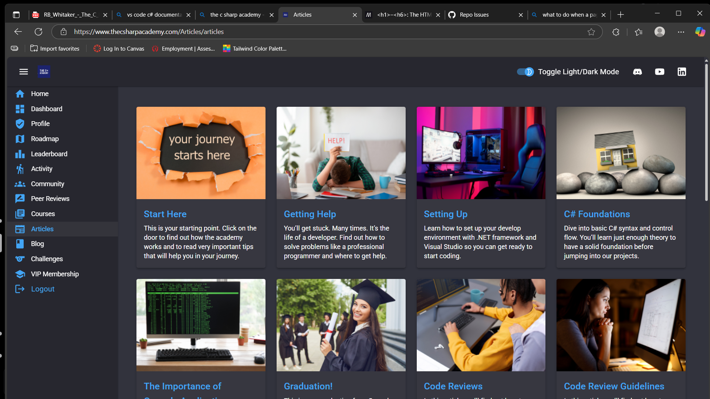The height and width of the screenshot is (399, 710).
Task: Open the browser extensions menu
Action: [x=616, y=32]
